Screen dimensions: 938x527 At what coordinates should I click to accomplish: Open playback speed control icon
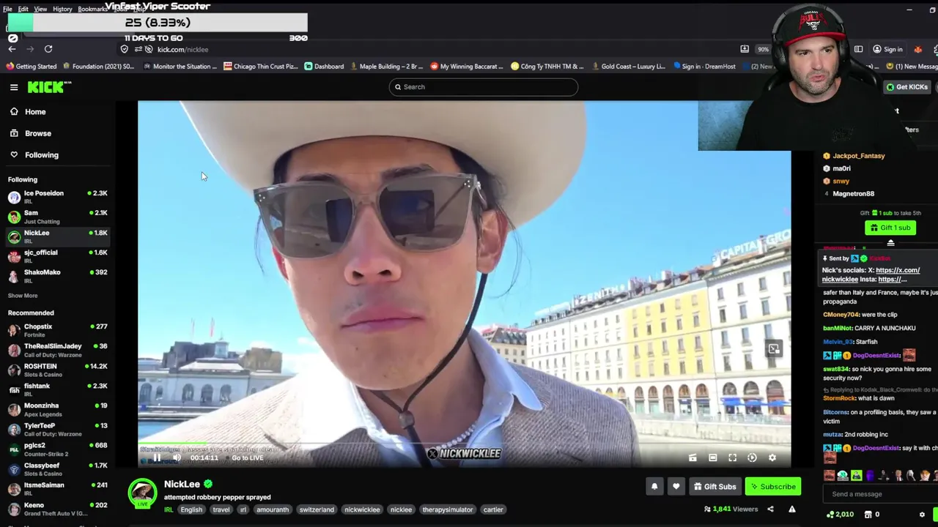[x=752, y=458]
